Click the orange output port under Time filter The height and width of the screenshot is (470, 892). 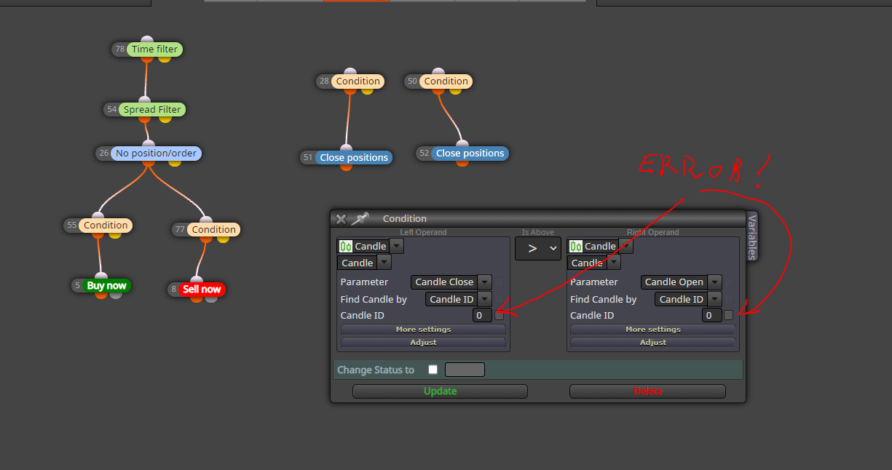[x=148, y=58]
